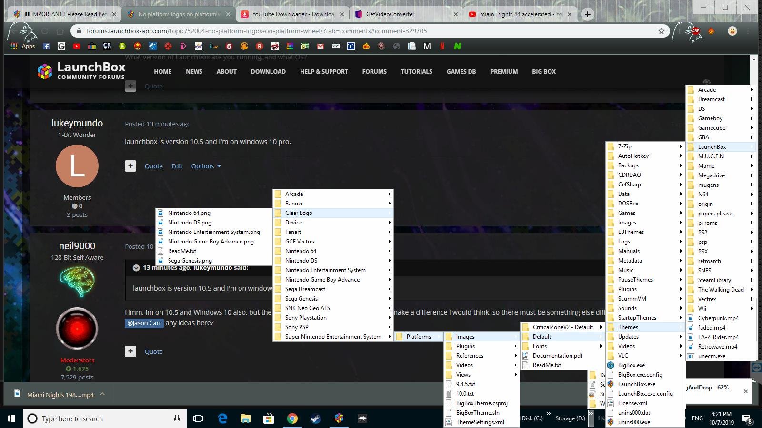Image resolution: width=762 pixels, height=428 pixels.
Task: Close the GetVideoConverter tab
Action: pos(456,14)
